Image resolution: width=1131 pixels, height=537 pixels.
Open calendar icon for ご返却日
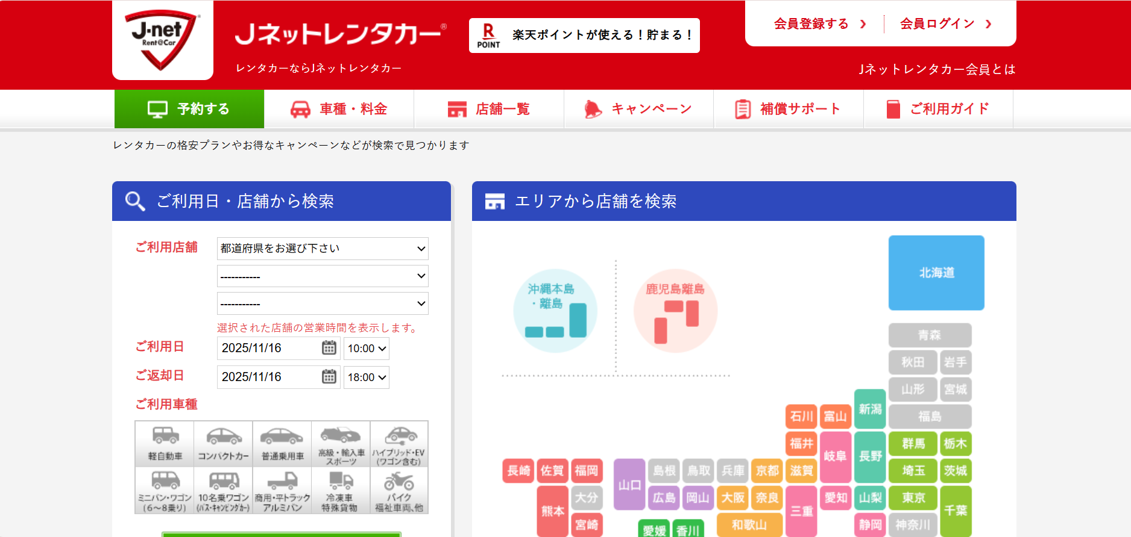(329, 377)
